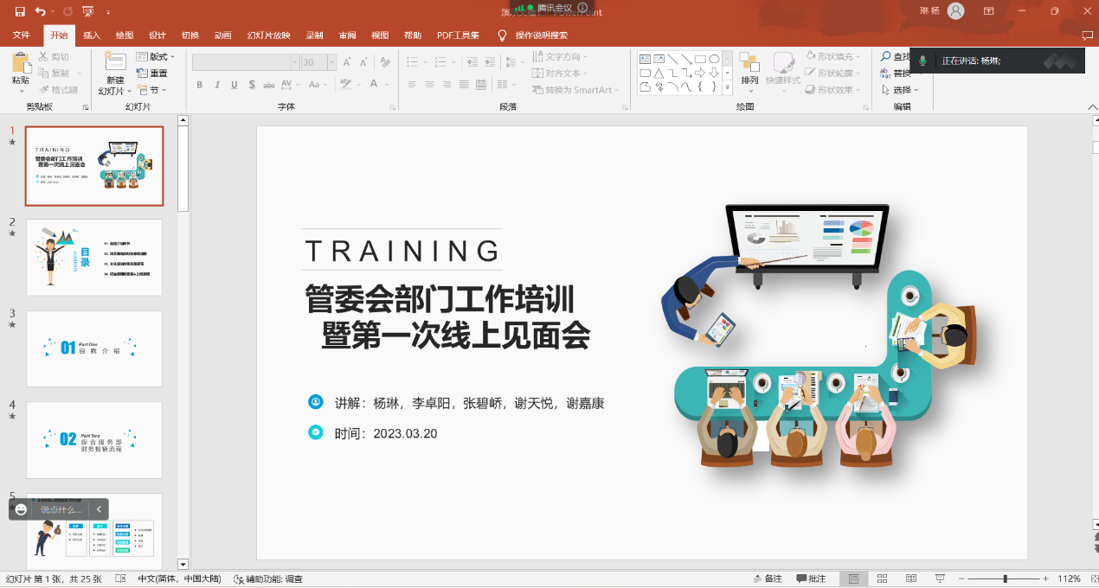Toggle the 批注 comments pane in status bar

(811, 578)
